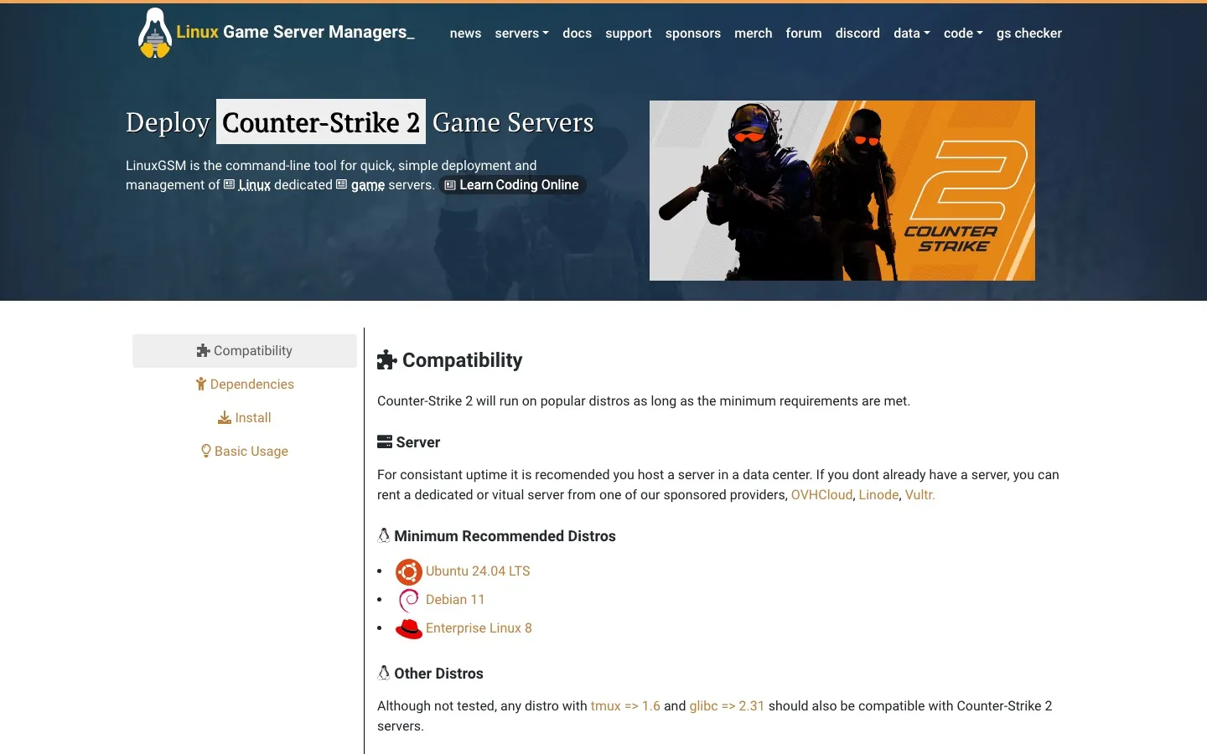Viewport: 1207px width, 754px height.
Task: Click the highlighted Counter-Strike 2 title text
Action: coord(321,122)
